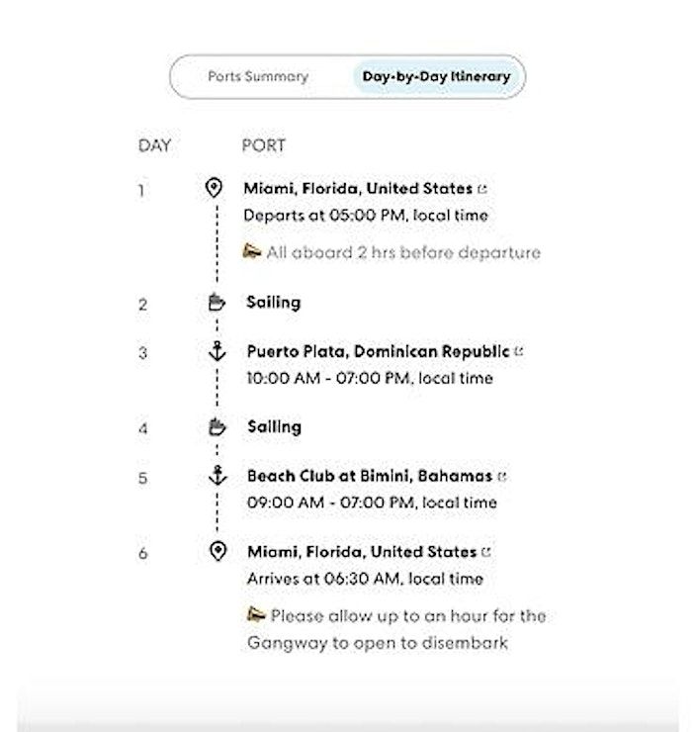Screen dimensions: 698x732
Task: Open Miami, Florida departure port link on Day 1
Action: coord(358,189)
